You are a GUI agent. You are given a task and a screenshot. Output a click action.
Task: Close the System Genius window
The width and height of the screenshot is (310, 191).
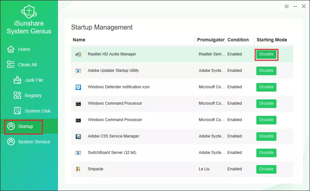304,6
